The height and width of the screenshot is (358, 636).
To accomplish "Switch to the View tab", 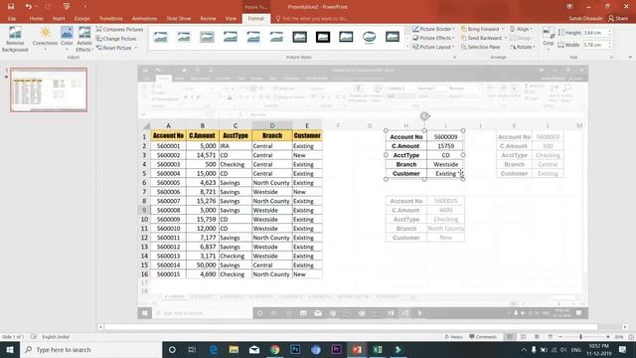I will pyautogui.click(x=231, y=19).
